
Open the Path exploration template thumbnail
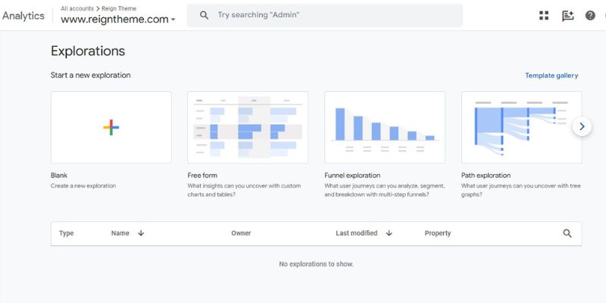(521, 127)
